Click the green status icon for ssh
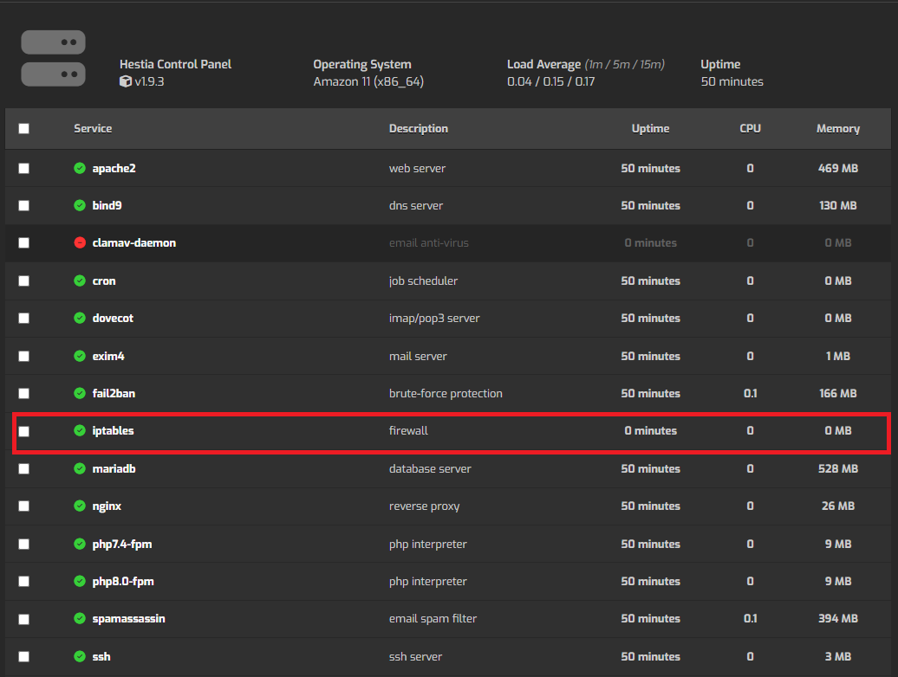Screen dimensions: 898x677 tap(80, 656)
